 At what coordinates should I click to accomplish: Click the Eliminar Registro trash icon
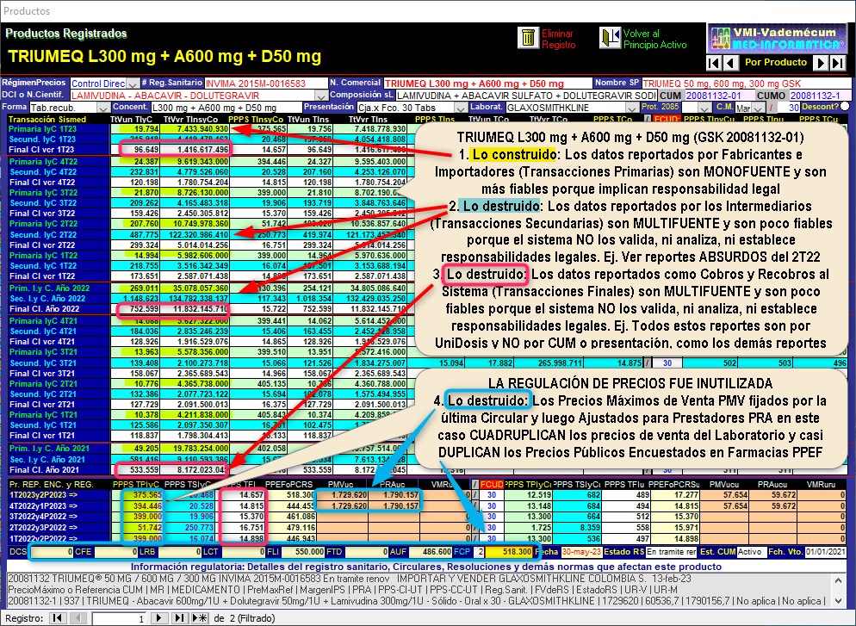click(526, 39)
